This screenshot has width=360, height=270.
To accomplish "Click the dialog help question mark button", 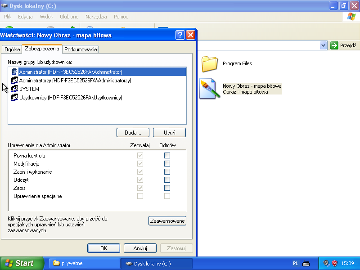I will (x=180, y=35).
